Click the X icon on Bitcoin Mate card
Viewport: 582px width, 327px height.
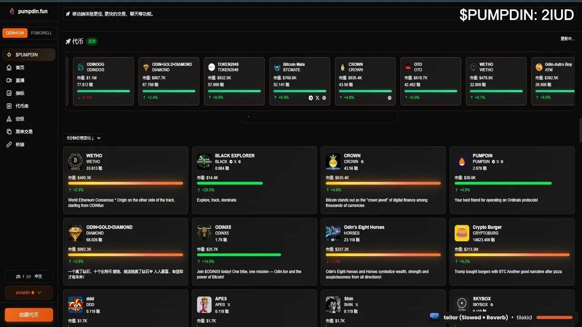[x=317, y=98]
